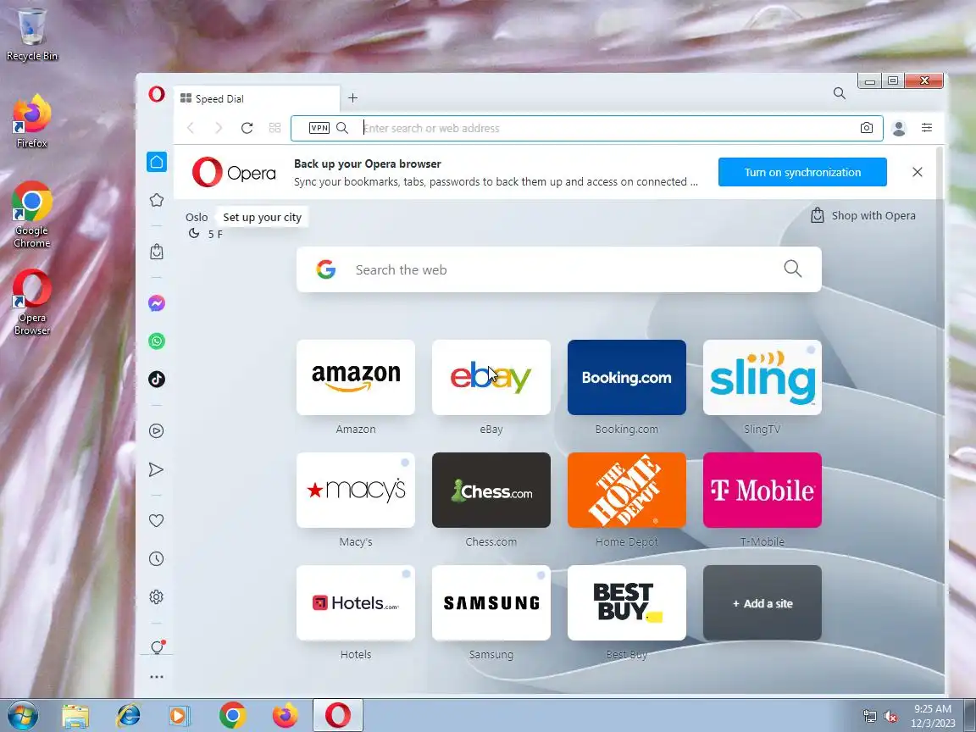Screen dimensions: 976x732
Task: Select Recycle Bin desktop icon
Action: coord(31,35)
